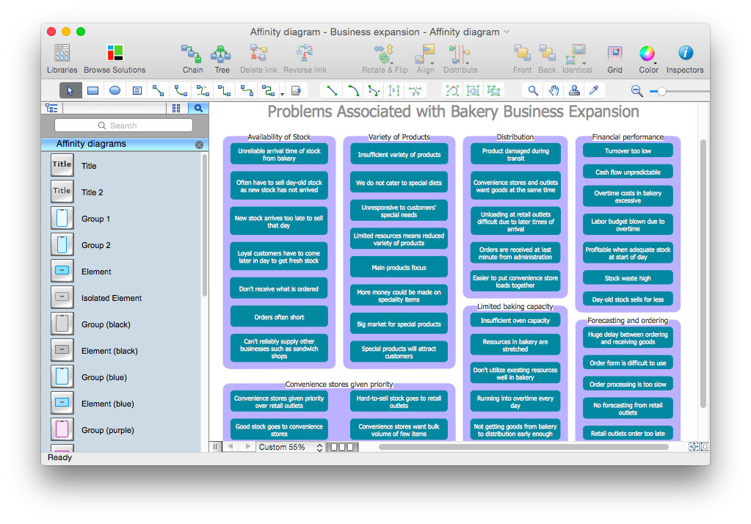Screen dimensions: 751x524
Task: Select the arc line drawing tool
Action: pos(353,90)
